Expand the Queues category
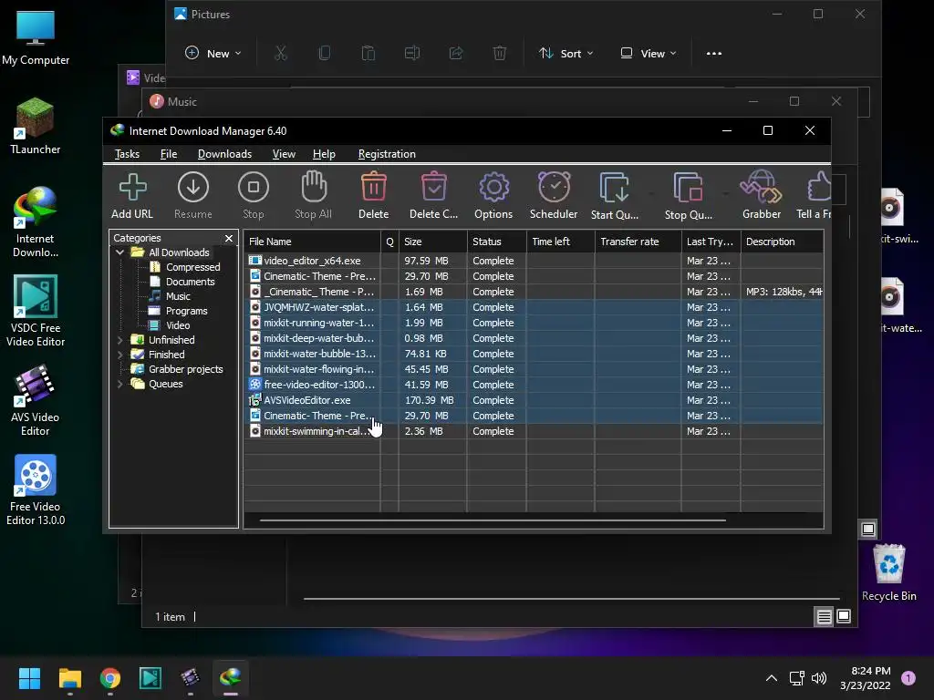 119,384
